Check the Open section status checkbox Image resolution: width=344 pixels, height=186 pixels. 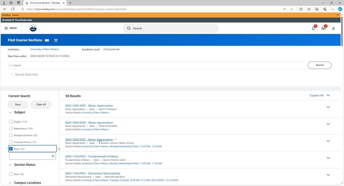(11, 174)
